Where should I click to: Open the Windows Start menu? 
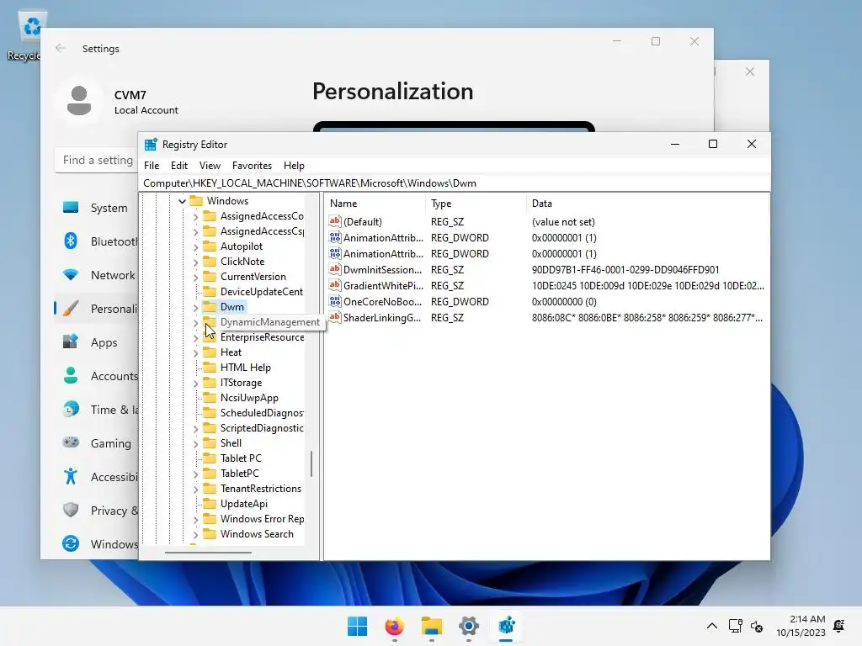coord(357,626)
